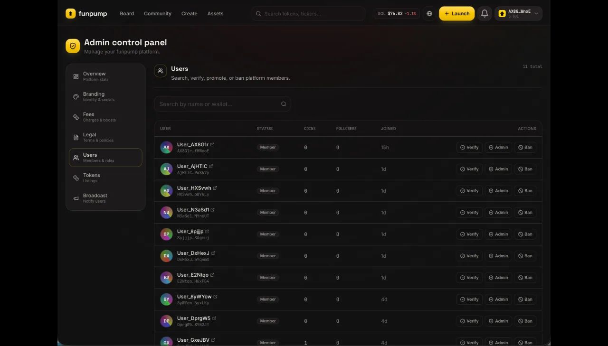Viewport: 608px width, 346px height.
Task: Promote User_DxHexJ to Admin
Action: (x=498, y=256)
